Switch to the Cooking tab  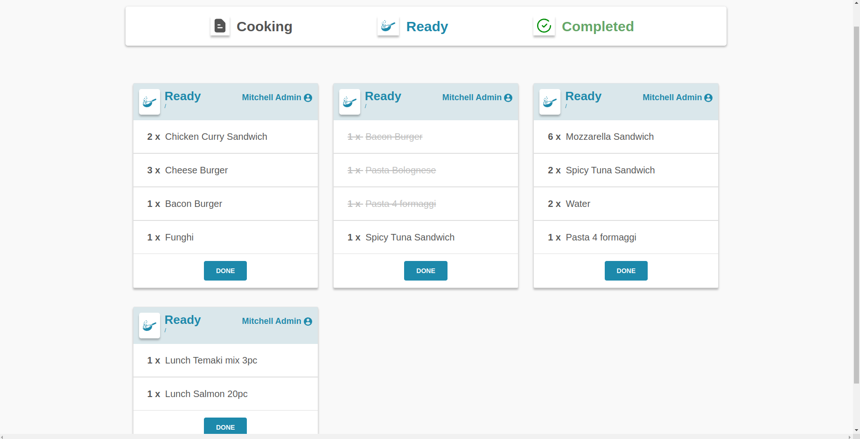click(264, 27)
